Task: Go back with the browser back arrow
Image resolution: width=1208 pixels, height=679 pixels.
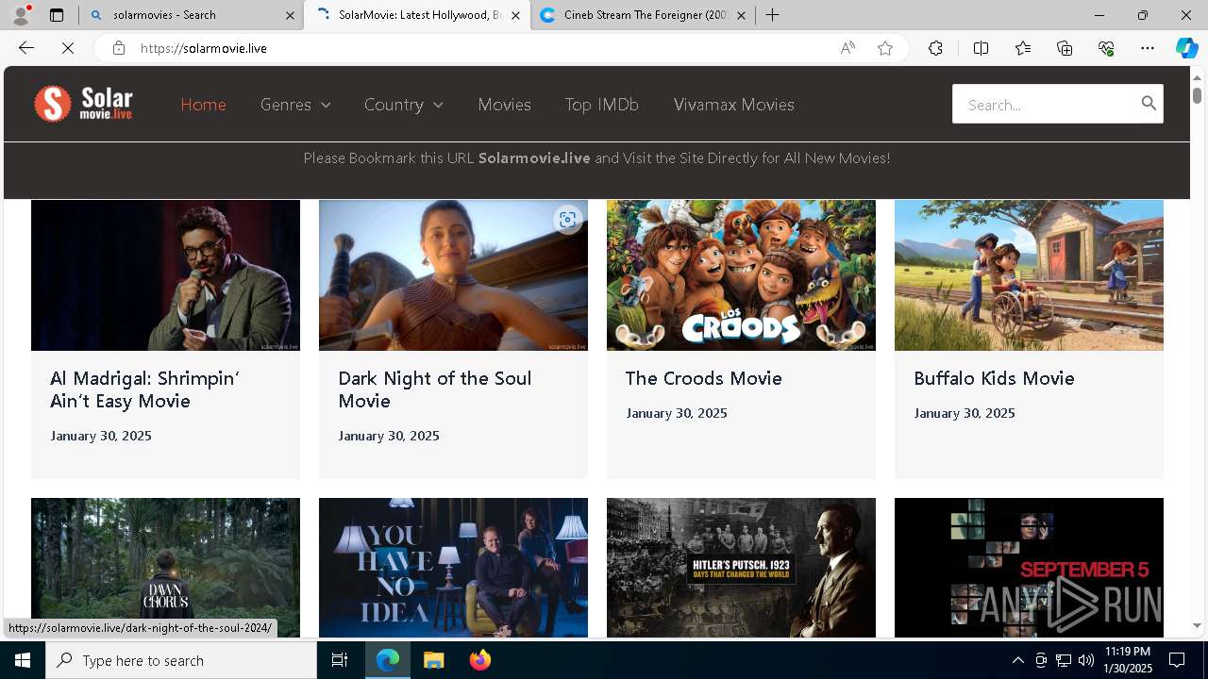Action: (x=26, y=48)
